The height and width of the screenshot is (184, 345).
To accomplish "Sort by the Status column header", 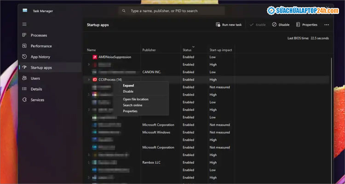I will point(187,50).
